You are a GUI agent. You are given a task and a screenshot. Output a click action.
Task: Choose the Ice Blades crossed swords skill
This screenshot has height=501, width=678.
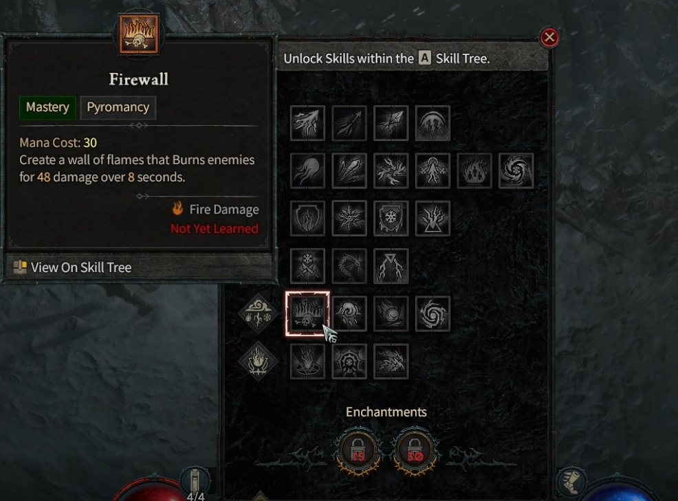click(x=307, y=266)
